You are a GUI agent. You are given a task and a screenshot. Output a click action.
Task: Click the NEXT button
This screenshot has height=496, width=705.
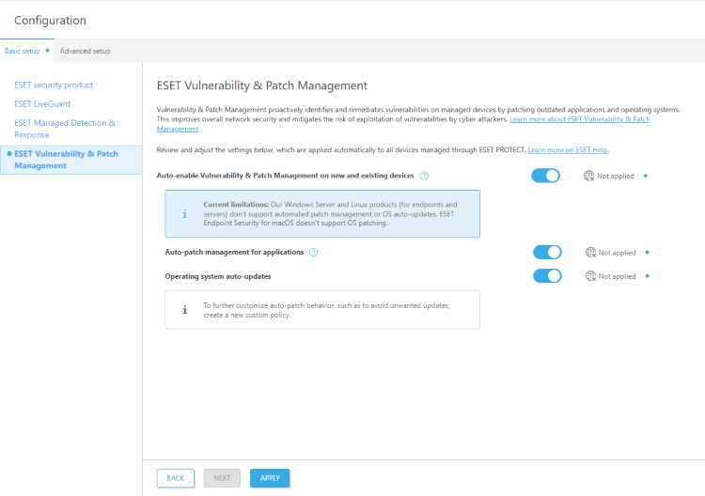(222, 478)
